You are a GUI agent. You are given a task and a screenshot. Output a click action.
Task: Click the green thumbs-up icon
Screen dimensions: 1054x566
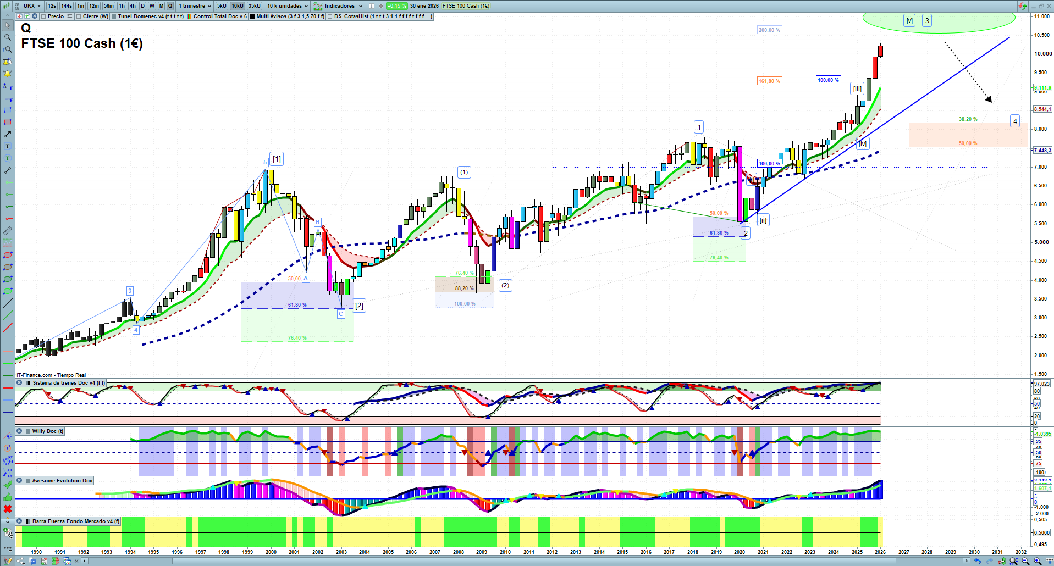tap(8, 497)
